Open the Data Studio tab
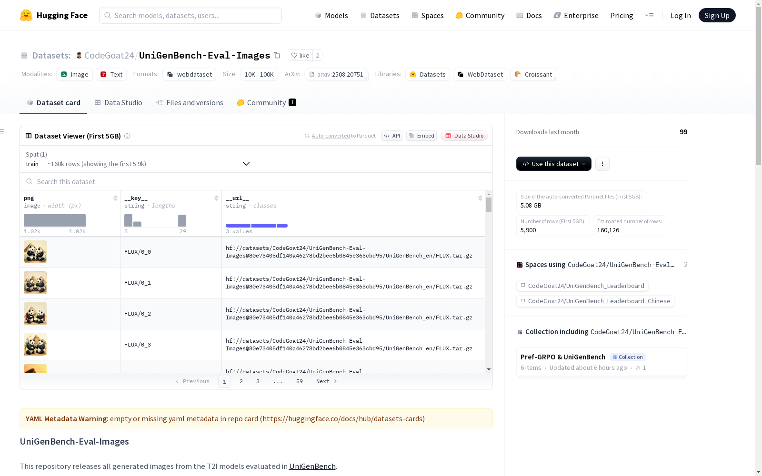762x476 pixels. point(119,103)
